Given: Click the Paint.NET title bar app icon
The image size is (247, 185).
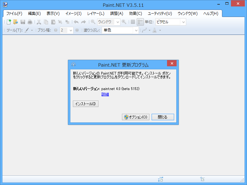Looking at the screenshot, I should tap(5, 5).
